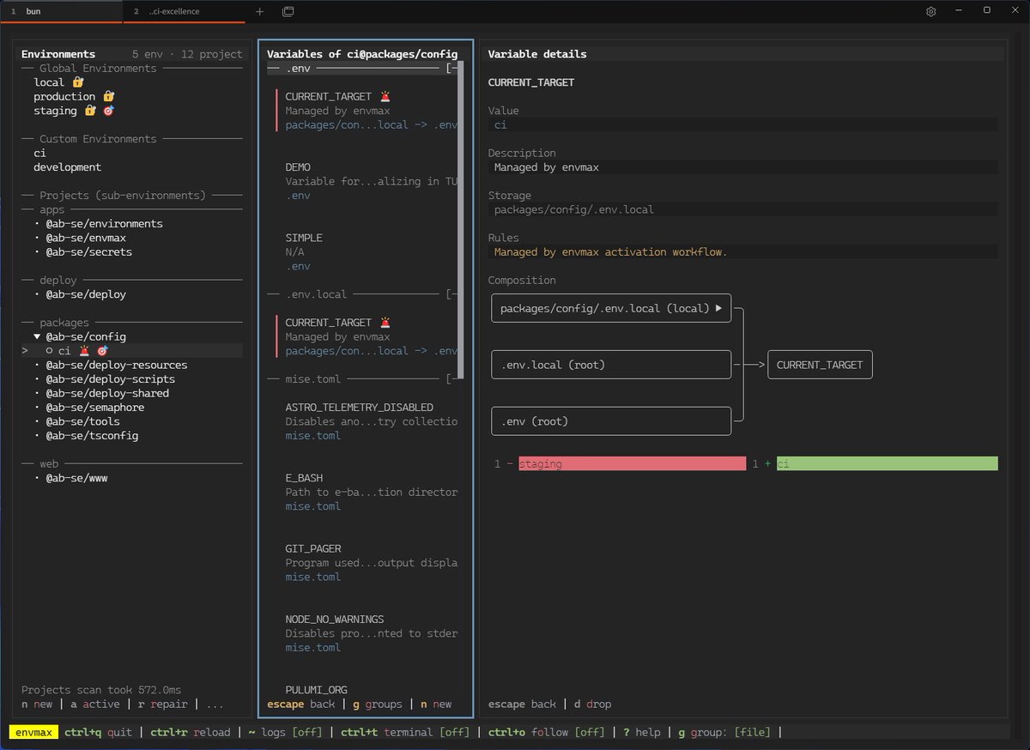Toggle terminal [off] in the status bar
Image resolution: width=1030 pixels, height=750 pixels.
point(405,732)
